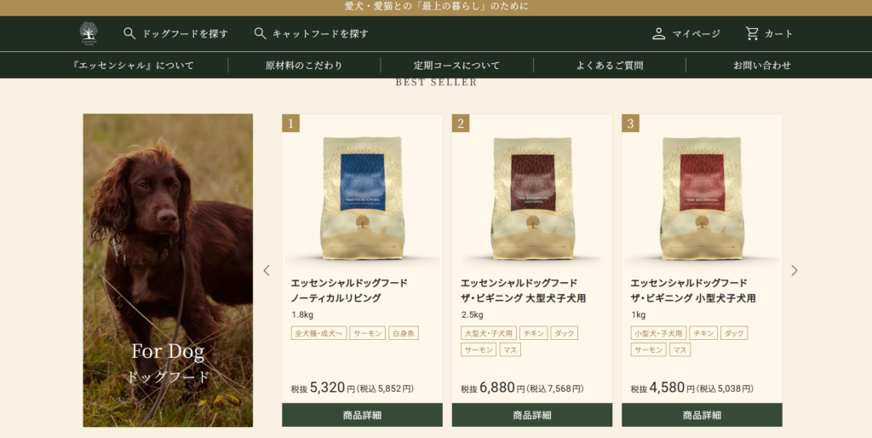Open よくあるご質問 menu item

610,65
